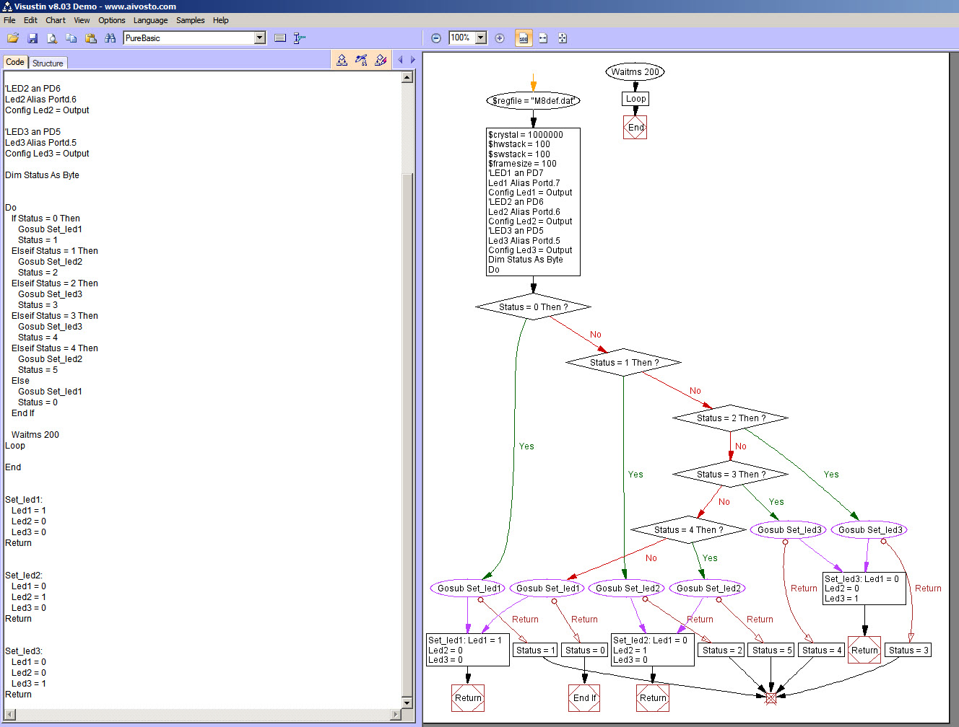Toggle the 100% actual size view button
959x727 pixels.
524,38
